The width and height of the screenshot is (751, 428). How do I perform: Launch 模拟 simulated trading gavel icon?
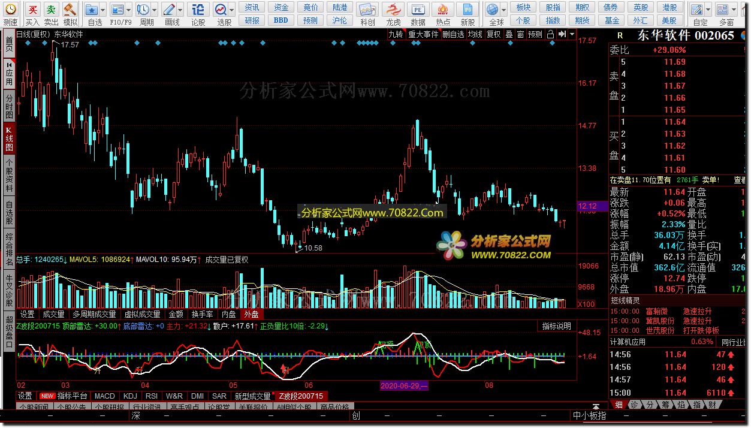(x=70, y=9)
